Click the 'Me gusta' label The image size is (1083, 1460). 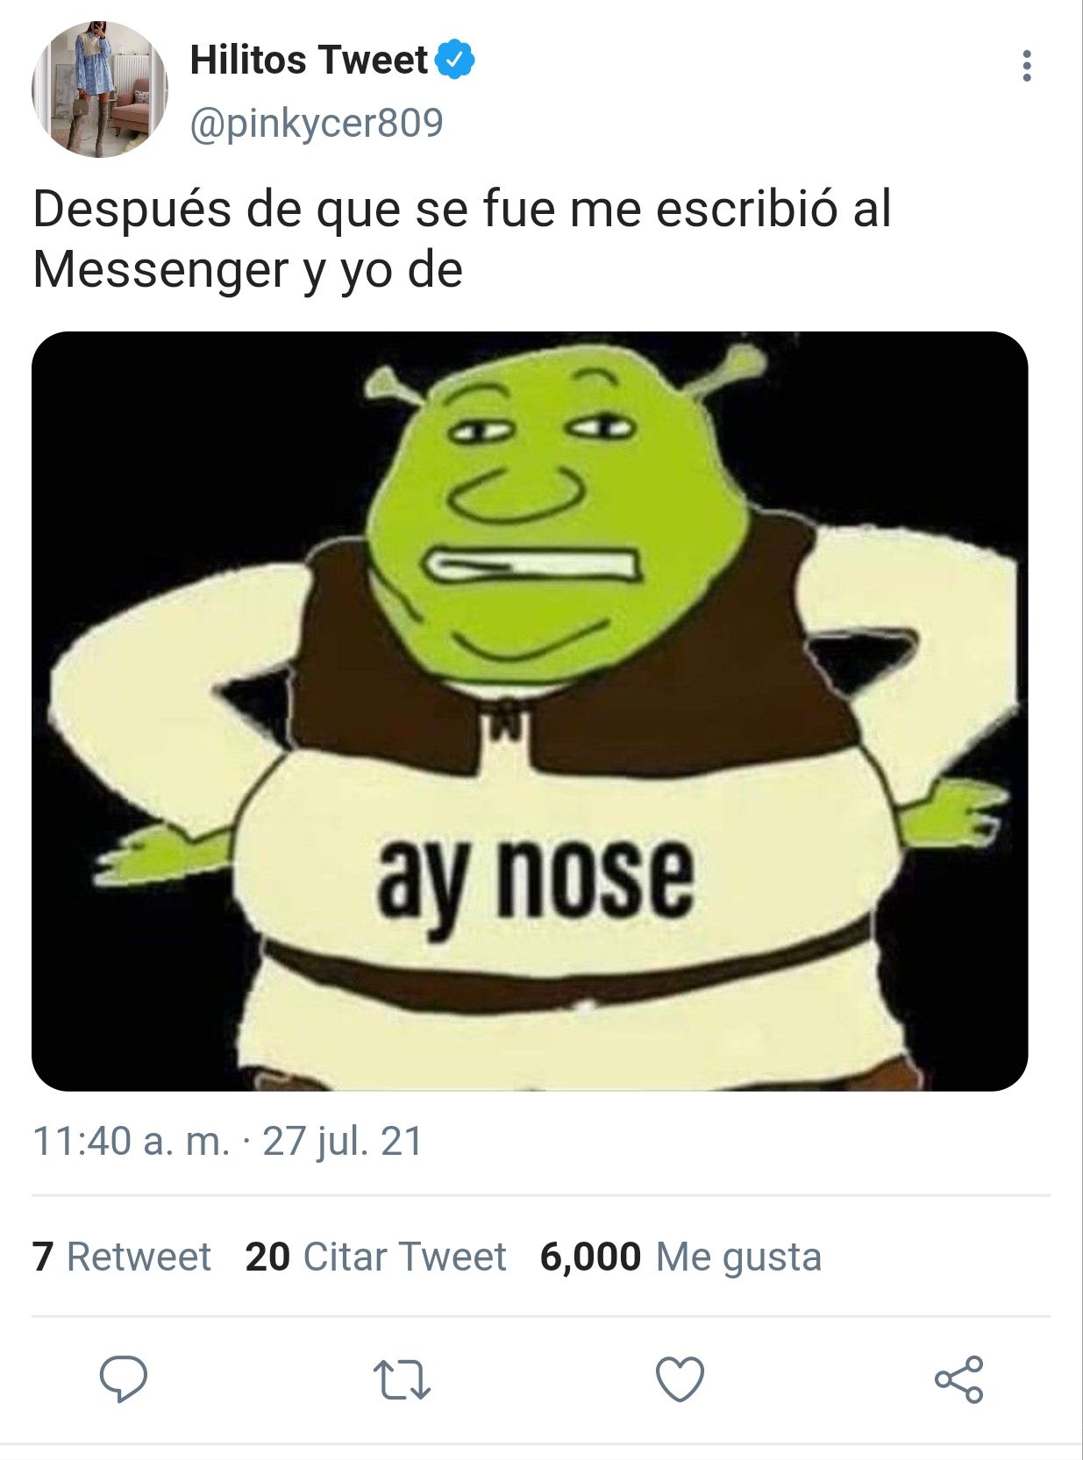tap(738, 1258)
